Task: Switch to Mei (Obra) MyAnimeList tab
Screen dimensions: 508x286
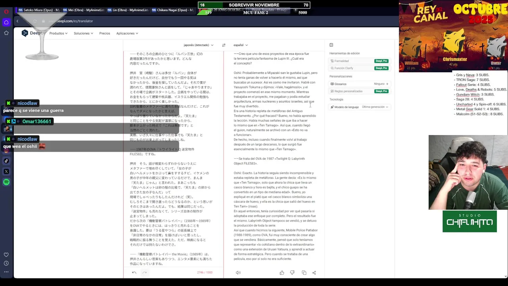Action: tap(83, 10)
